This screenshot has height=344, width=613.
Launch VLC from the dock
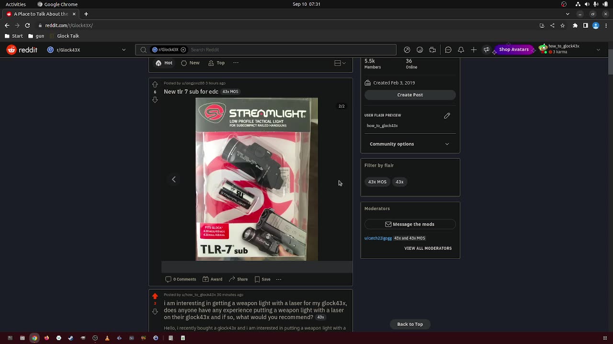[107, 338]
